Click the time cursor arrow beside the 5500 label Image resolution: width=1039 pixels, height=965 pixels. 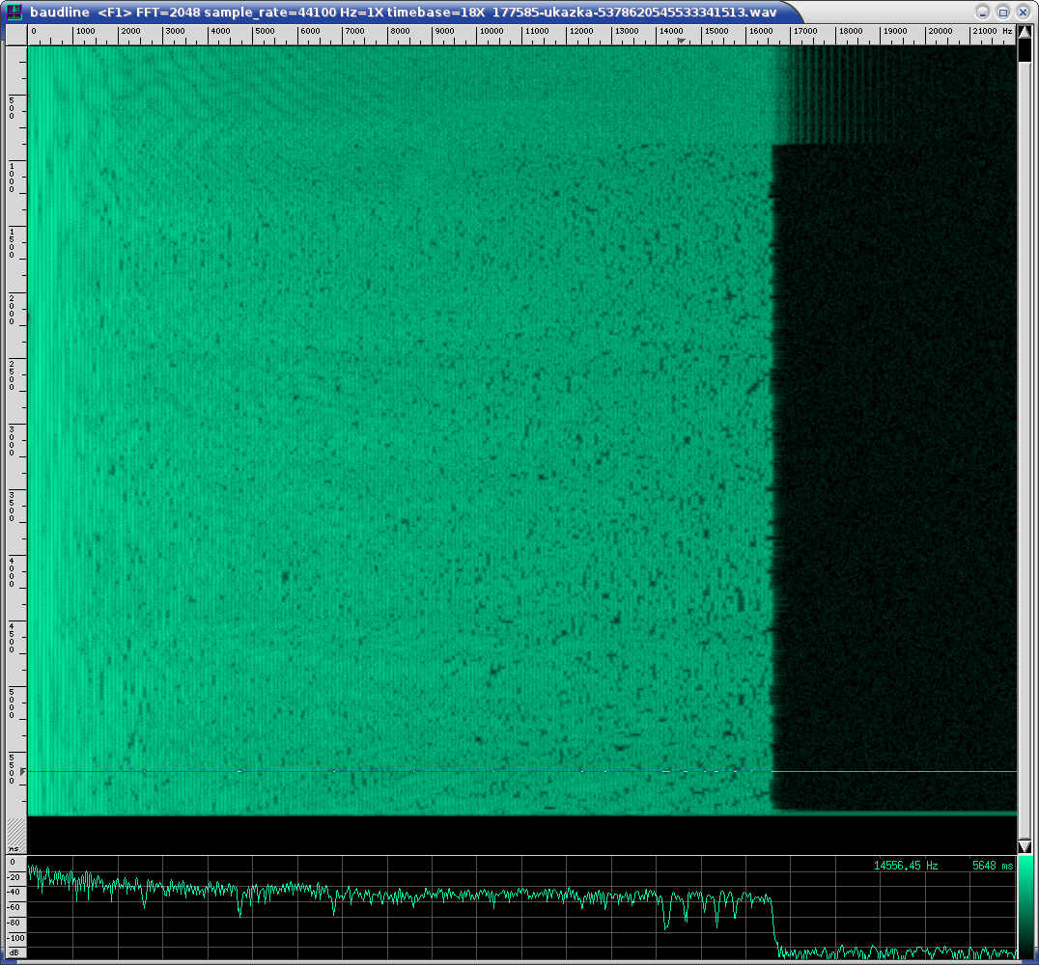(23, 771)
